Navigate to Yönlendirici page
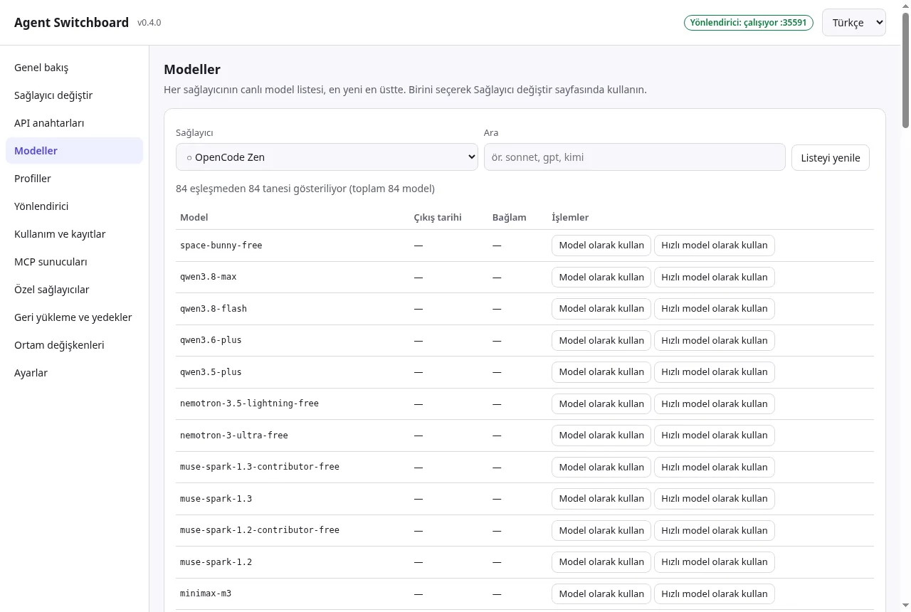This screenshot has height=612, width=911. coord(74,206)
